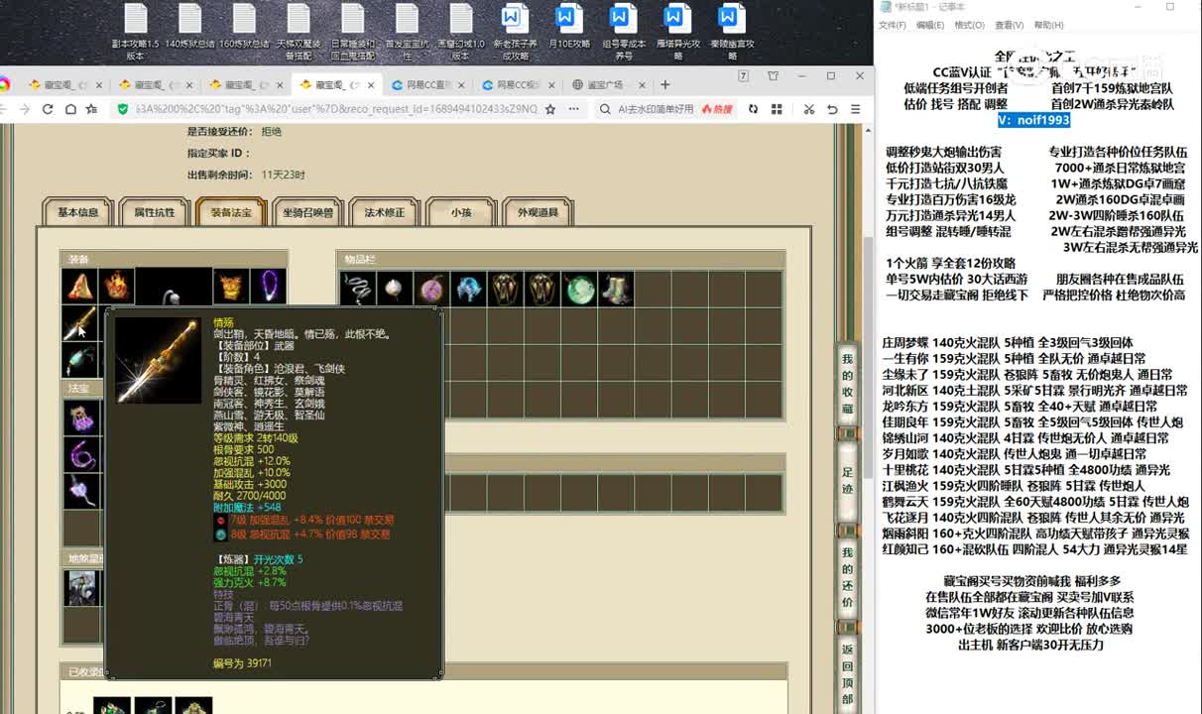1202x714 pixels.
Task: Open the 月10E攻略 desktop document
Action: coord(568,27)
